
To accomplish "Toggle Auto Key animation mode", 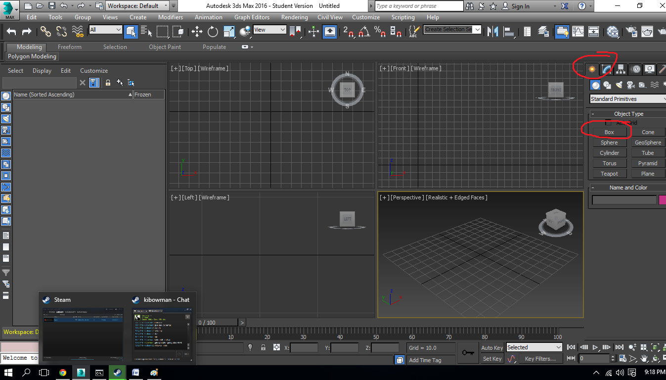I will pos(492,347).
